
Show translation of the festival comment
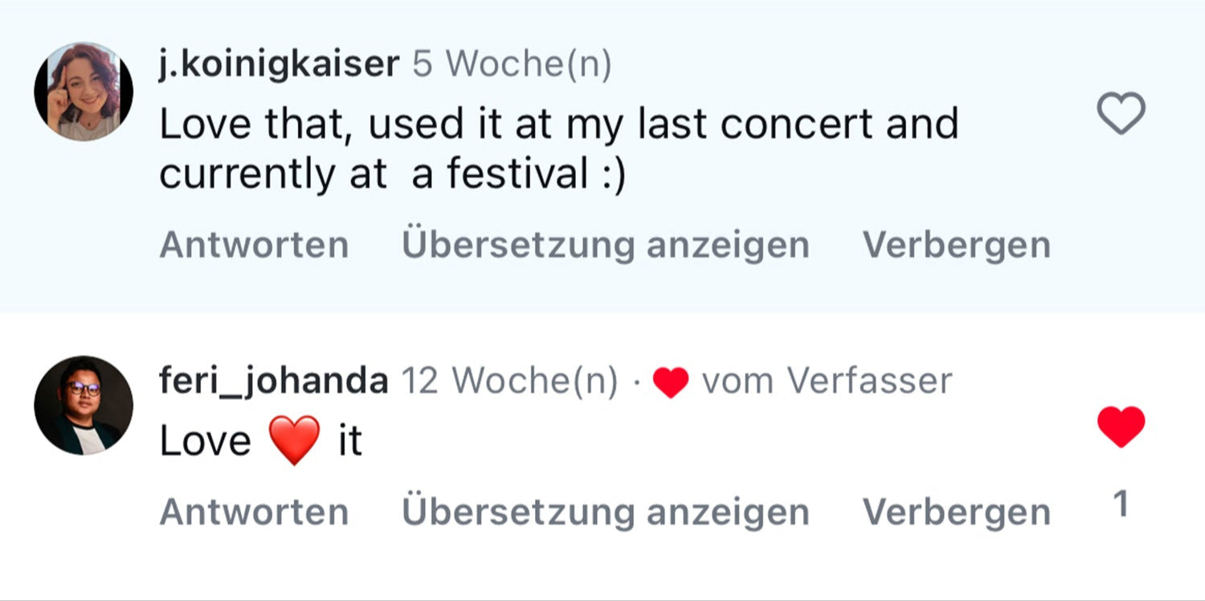point(606,245)
